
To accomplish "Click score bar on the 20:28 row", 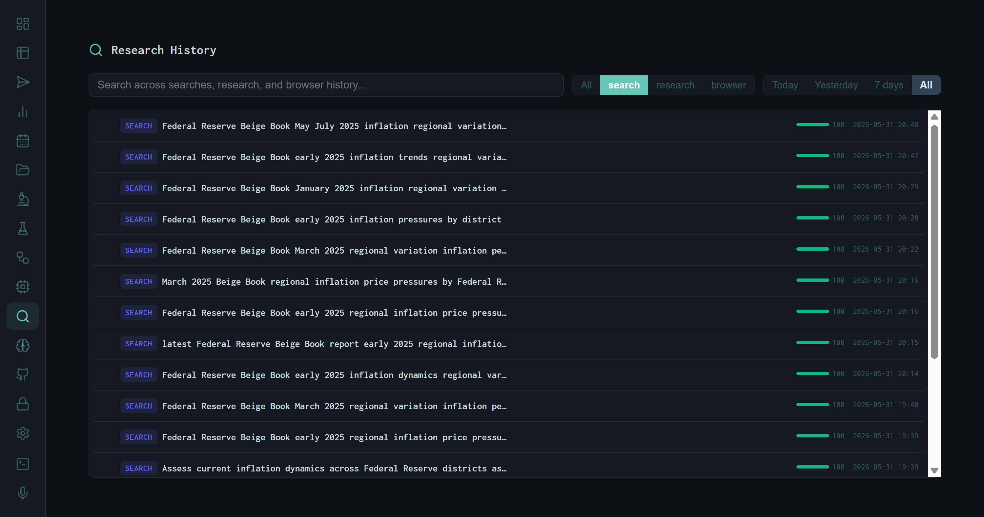I will pyautogui.click(x=812, y=218).
